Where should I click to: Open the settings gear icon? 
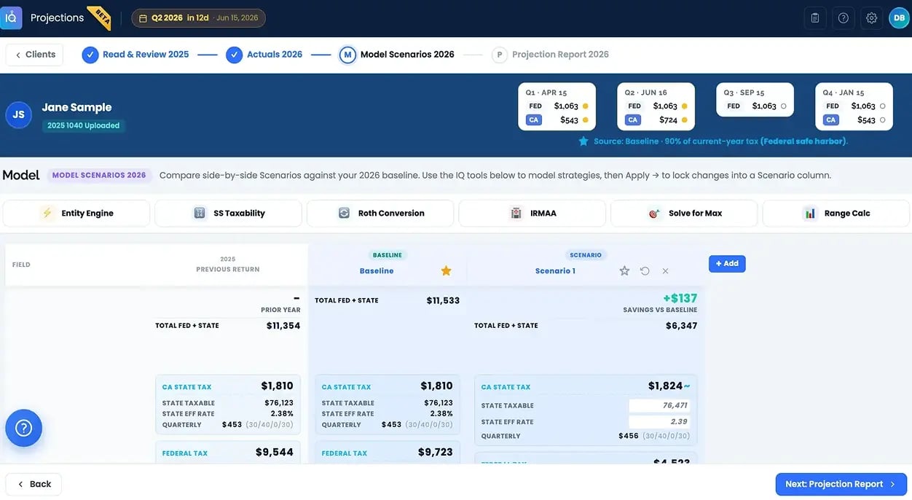pyautogui.click(x=871, y=17)
